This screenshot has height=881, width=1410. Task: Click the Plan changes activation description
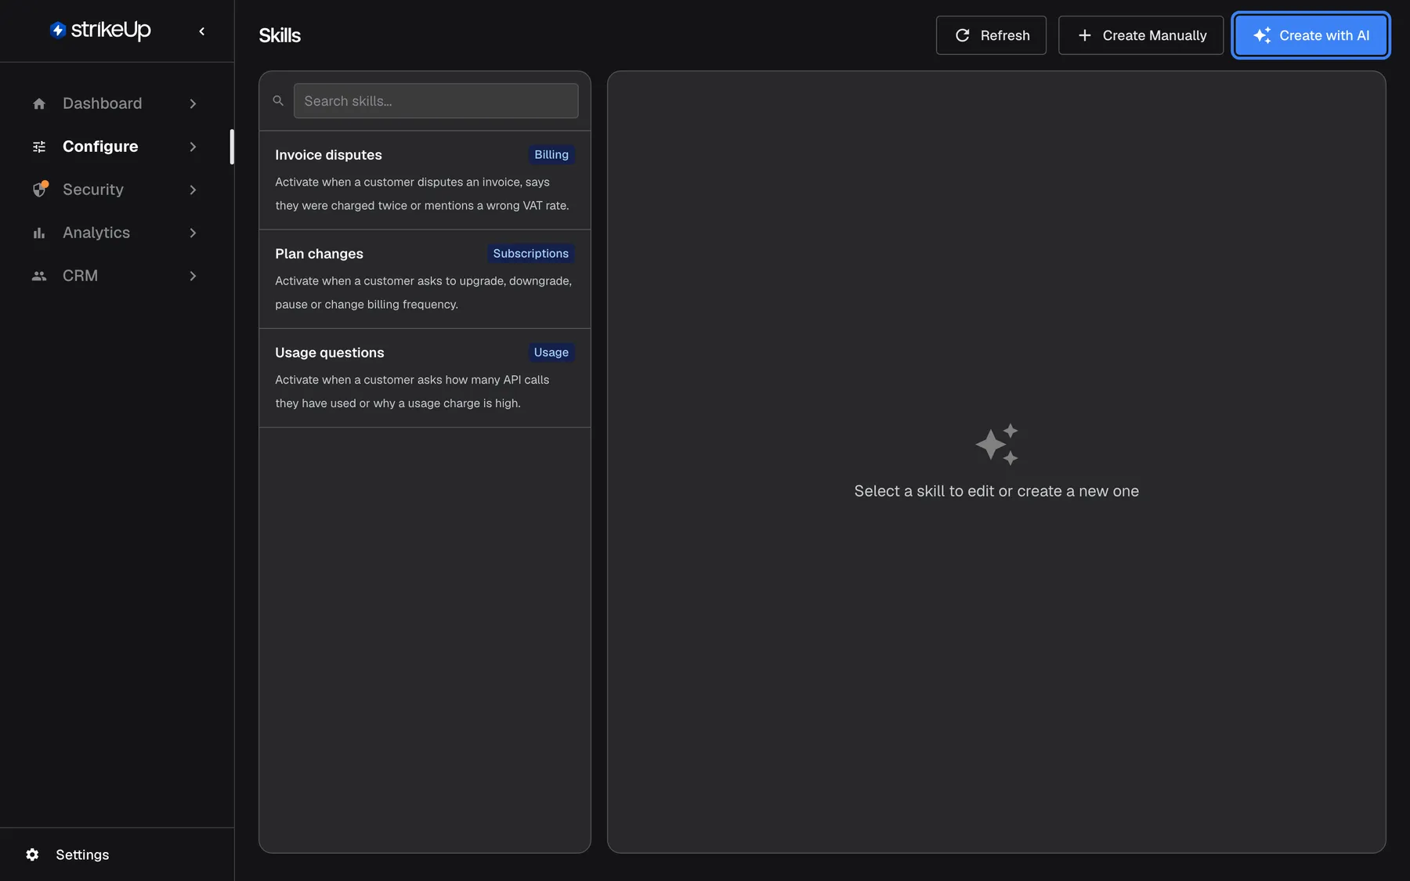click(x=424, y=292)
